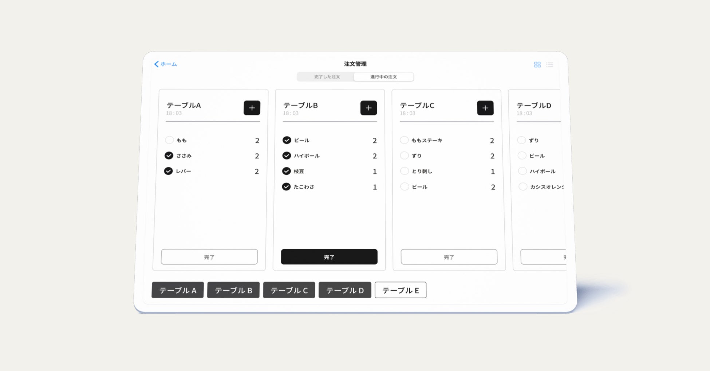
Task: Click the 注文管理 page title
Action: pyautogui.click(x=355, y=64)
